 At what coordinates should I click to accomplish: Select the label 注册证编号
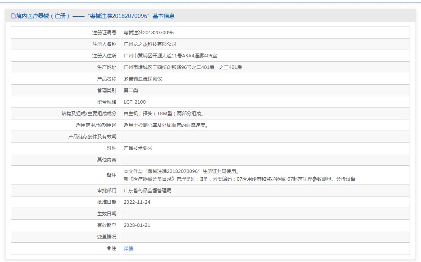104,33
